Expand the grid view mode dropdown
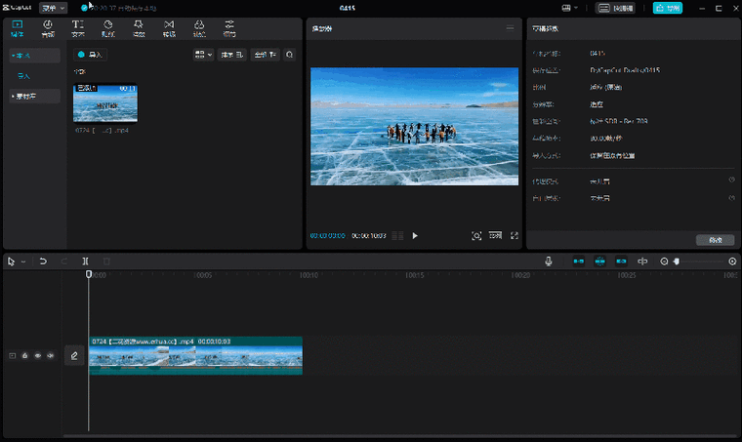Viewport: 742px width, 442px height. click(203, 56)
